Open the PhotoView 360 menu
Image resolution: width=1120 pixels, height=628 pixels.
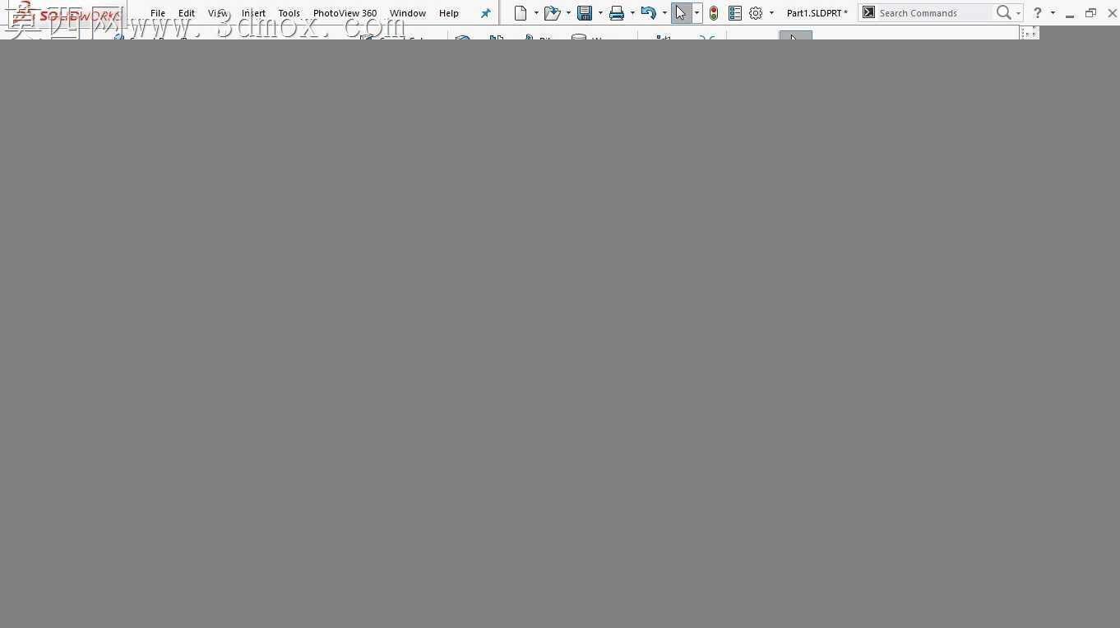(x=345, y=13)
